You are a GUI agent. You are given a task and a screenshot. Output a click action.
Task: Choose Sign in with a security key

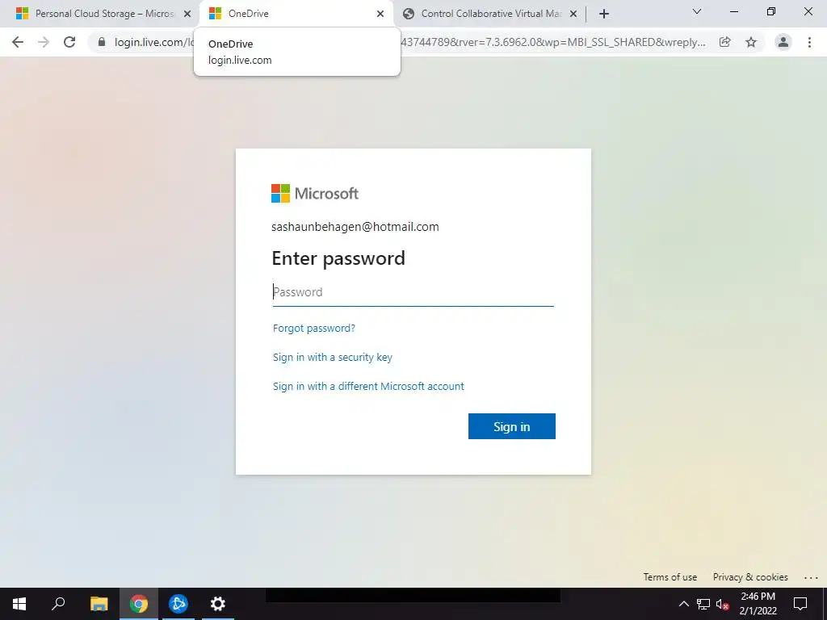(332, 357)
